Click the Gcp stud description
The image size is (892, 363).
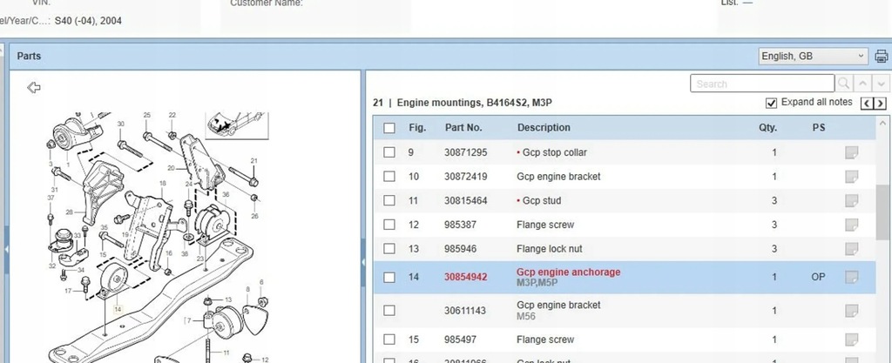[542, 200]
